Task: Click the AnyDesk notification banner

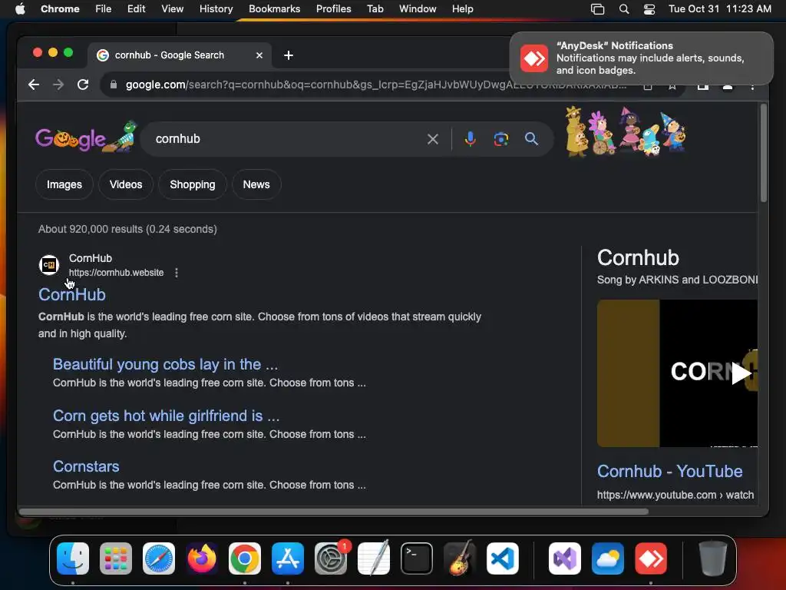Action: coord(641,58)
